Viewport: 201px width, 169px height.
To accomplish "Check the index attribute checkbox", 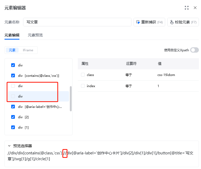I will pos(83,86).
